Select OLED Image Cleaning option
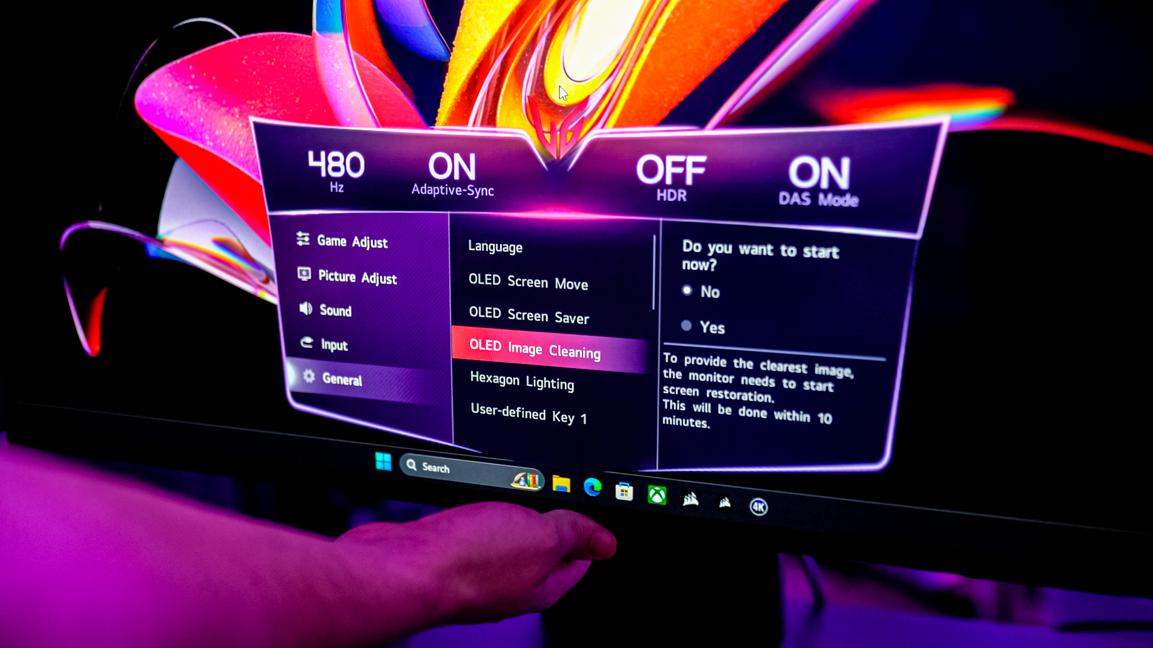The image size is (1153, 648). point(536,351)
